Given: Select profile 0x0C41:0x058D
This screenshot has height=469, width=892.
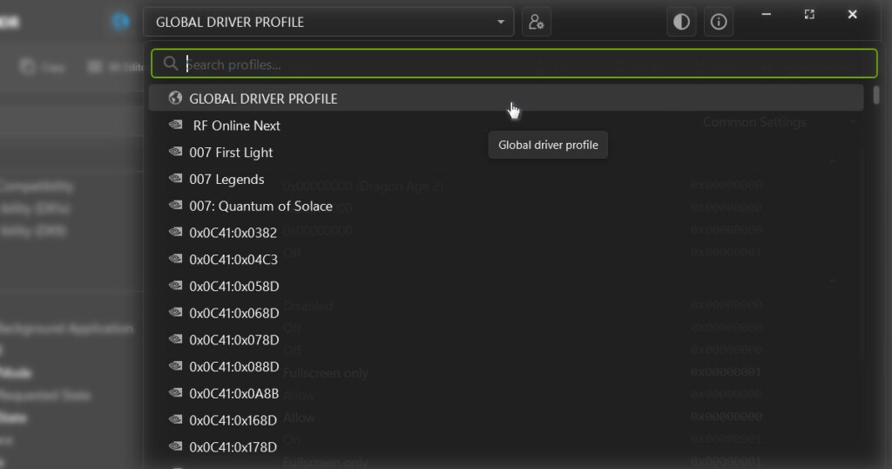Looking at the screenshot, I should pos(506,286).
